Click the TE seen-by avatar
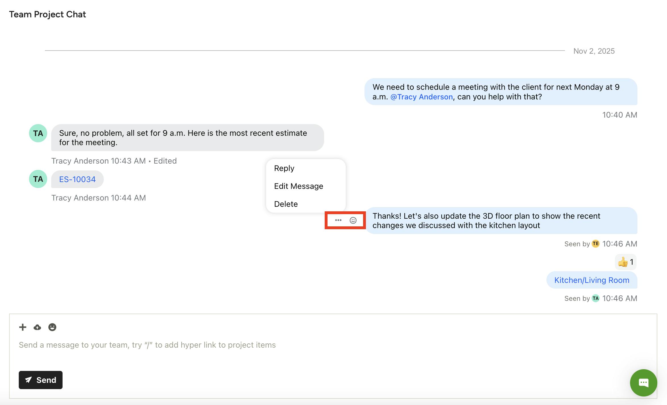This screenshot has height=405, width=667. click(595, 244)
